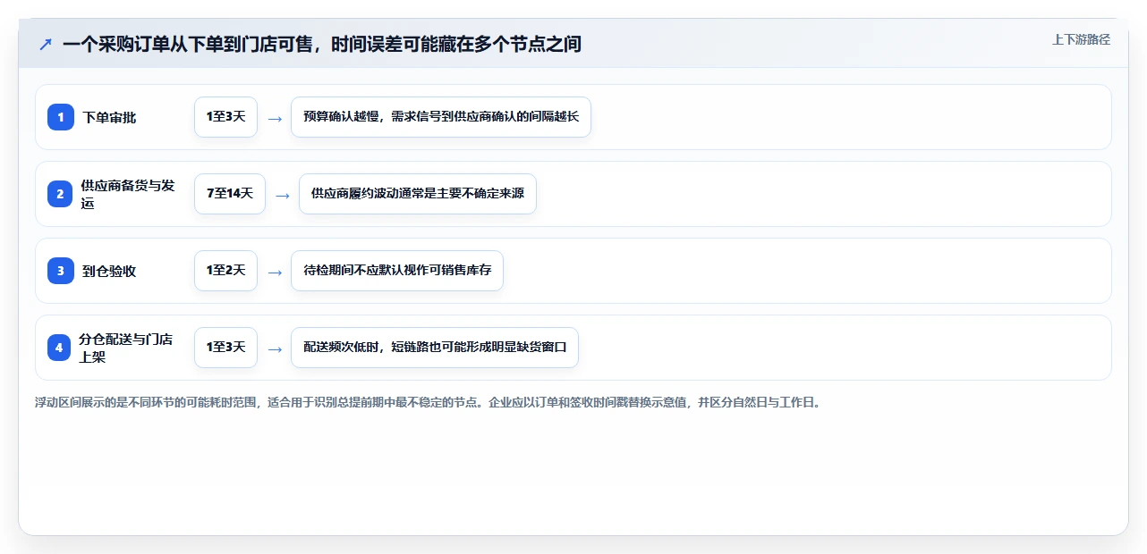
Task: Click the note 供应商履约波动通常是主要不确定来源
Action: point(418,194)
